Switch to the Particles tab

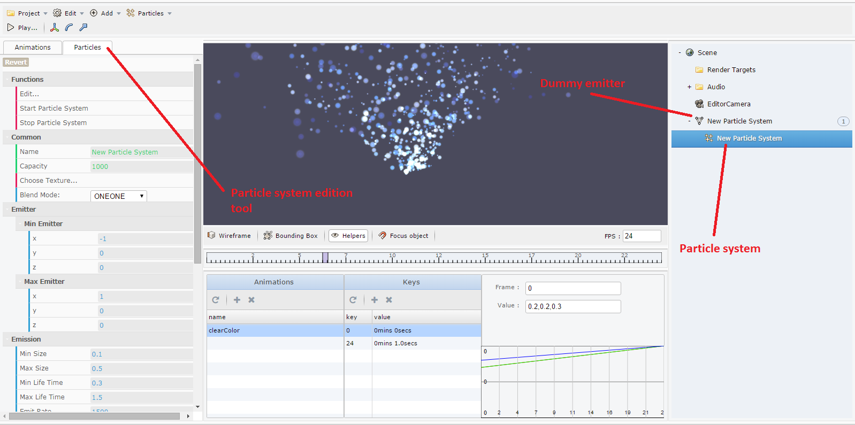click(87, 48)
